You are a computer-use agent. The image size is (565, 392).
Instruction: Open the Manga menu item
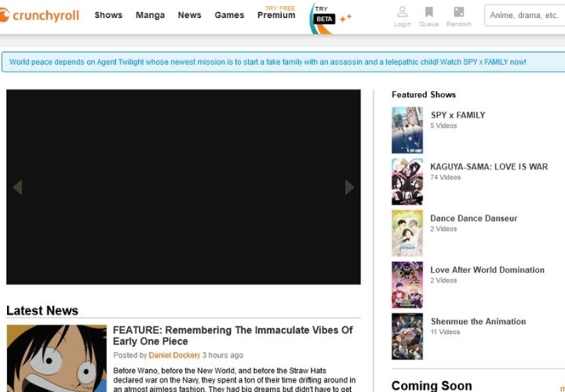click(150, 15)
